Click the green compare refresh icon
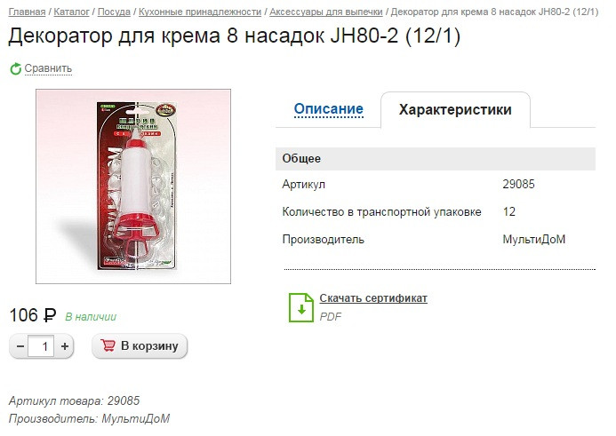Screen dimensions: 616x436 [x=15, y=68]
